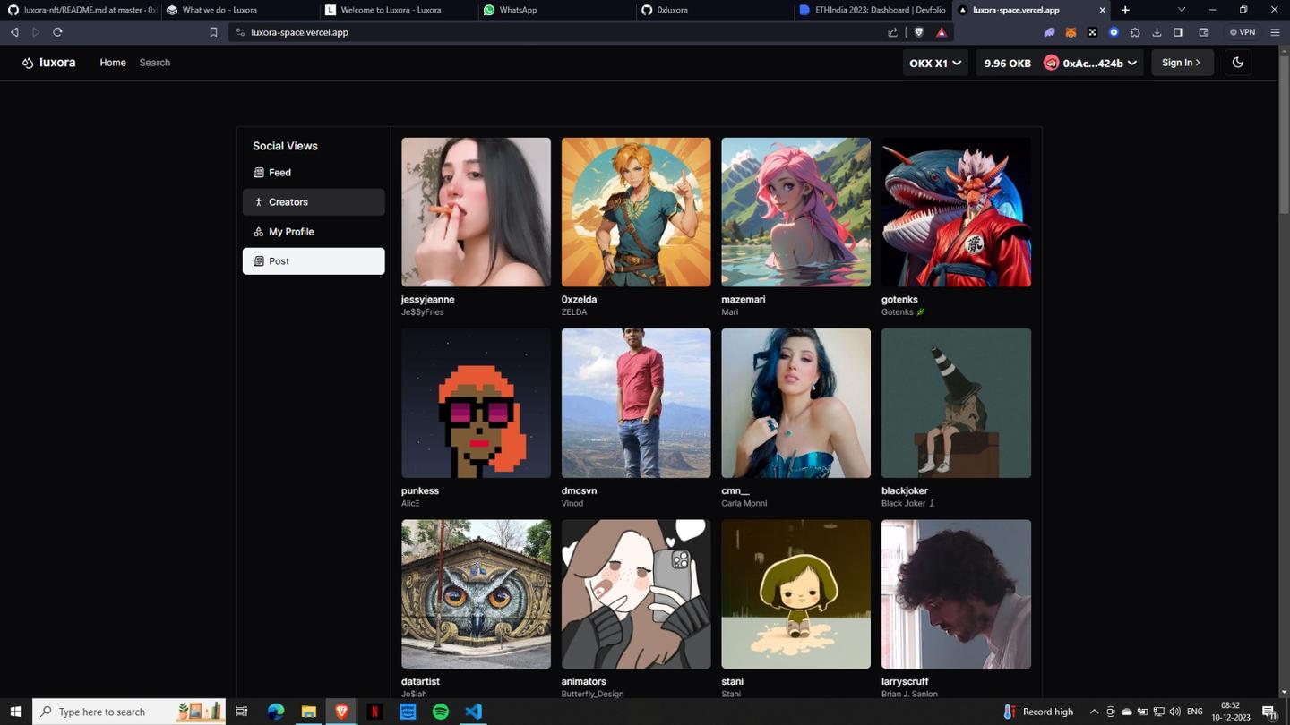This screenshot has width=1290, height=725.
Task: Reload the current page
Action: tap(57, 32)
